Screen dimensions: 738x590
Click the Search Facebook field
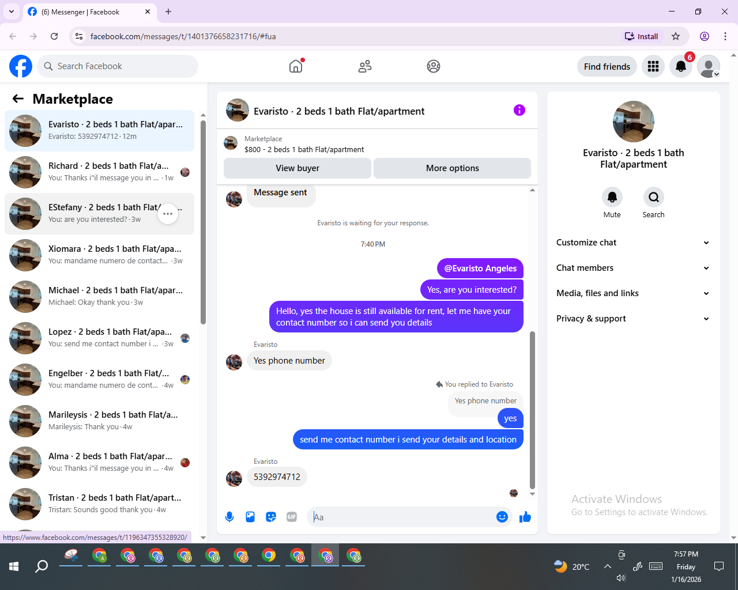point(118,66)
